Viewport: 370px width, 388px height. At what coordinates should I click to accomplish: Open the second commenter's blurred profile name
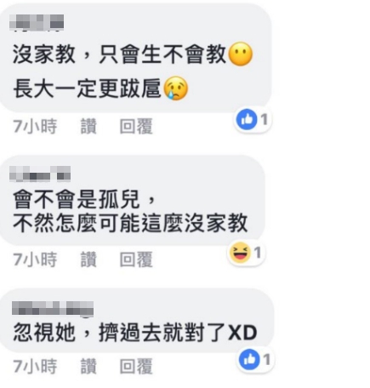(40, 174)
